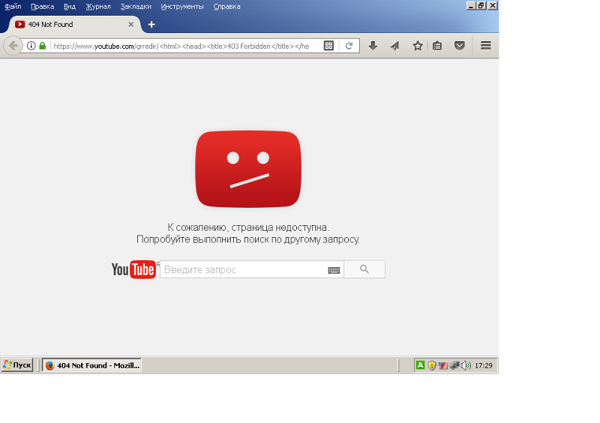Viewport: 600px width, 423px height.
Task: Minimize the Firefox window
Action: (471, 5)
